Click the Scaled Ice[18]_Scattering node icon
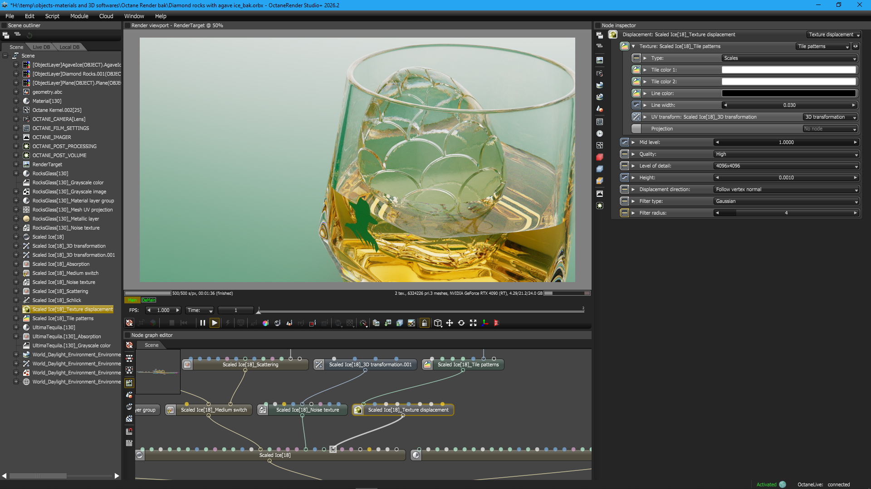This screenshot has height=489, width=871. coord(187,364)
